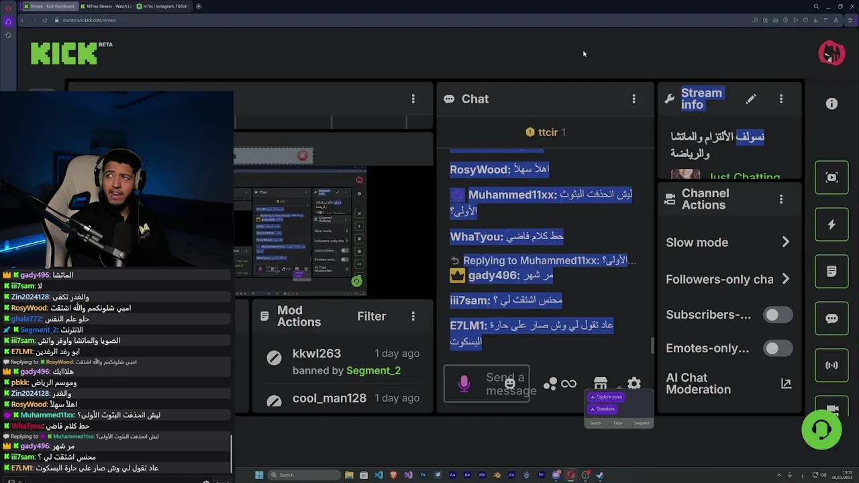Click Snapshot in the selection popup
Viewport: 859px width, 483px height.
[x=642, y=423]
